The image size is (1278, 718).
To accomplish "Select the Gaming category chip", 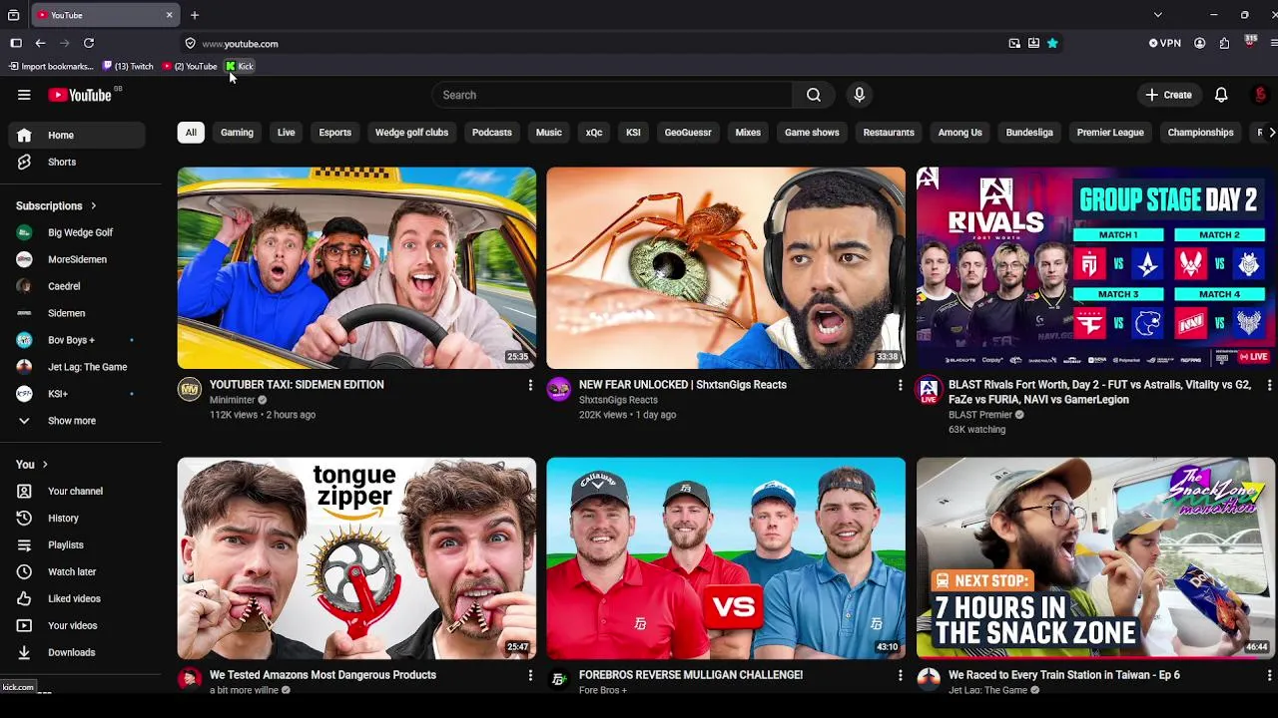I will [x=237, y=132].
